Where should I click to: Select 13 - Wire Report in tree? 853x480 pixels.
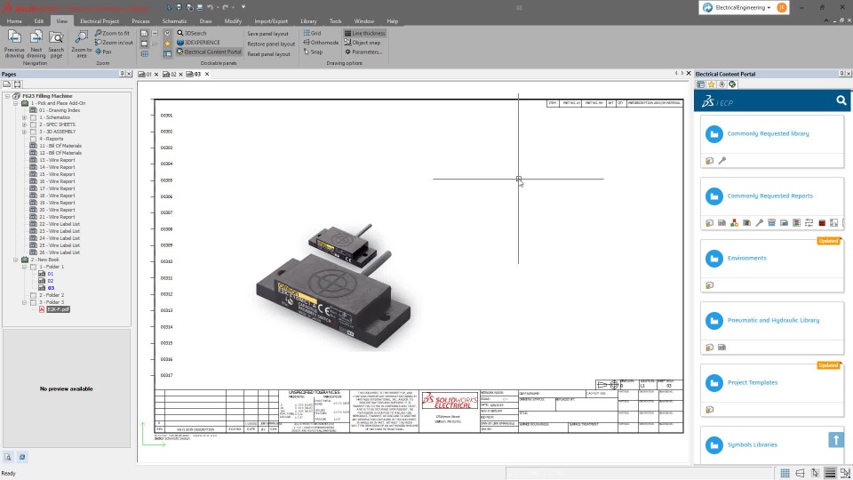(x=57, y=160)
